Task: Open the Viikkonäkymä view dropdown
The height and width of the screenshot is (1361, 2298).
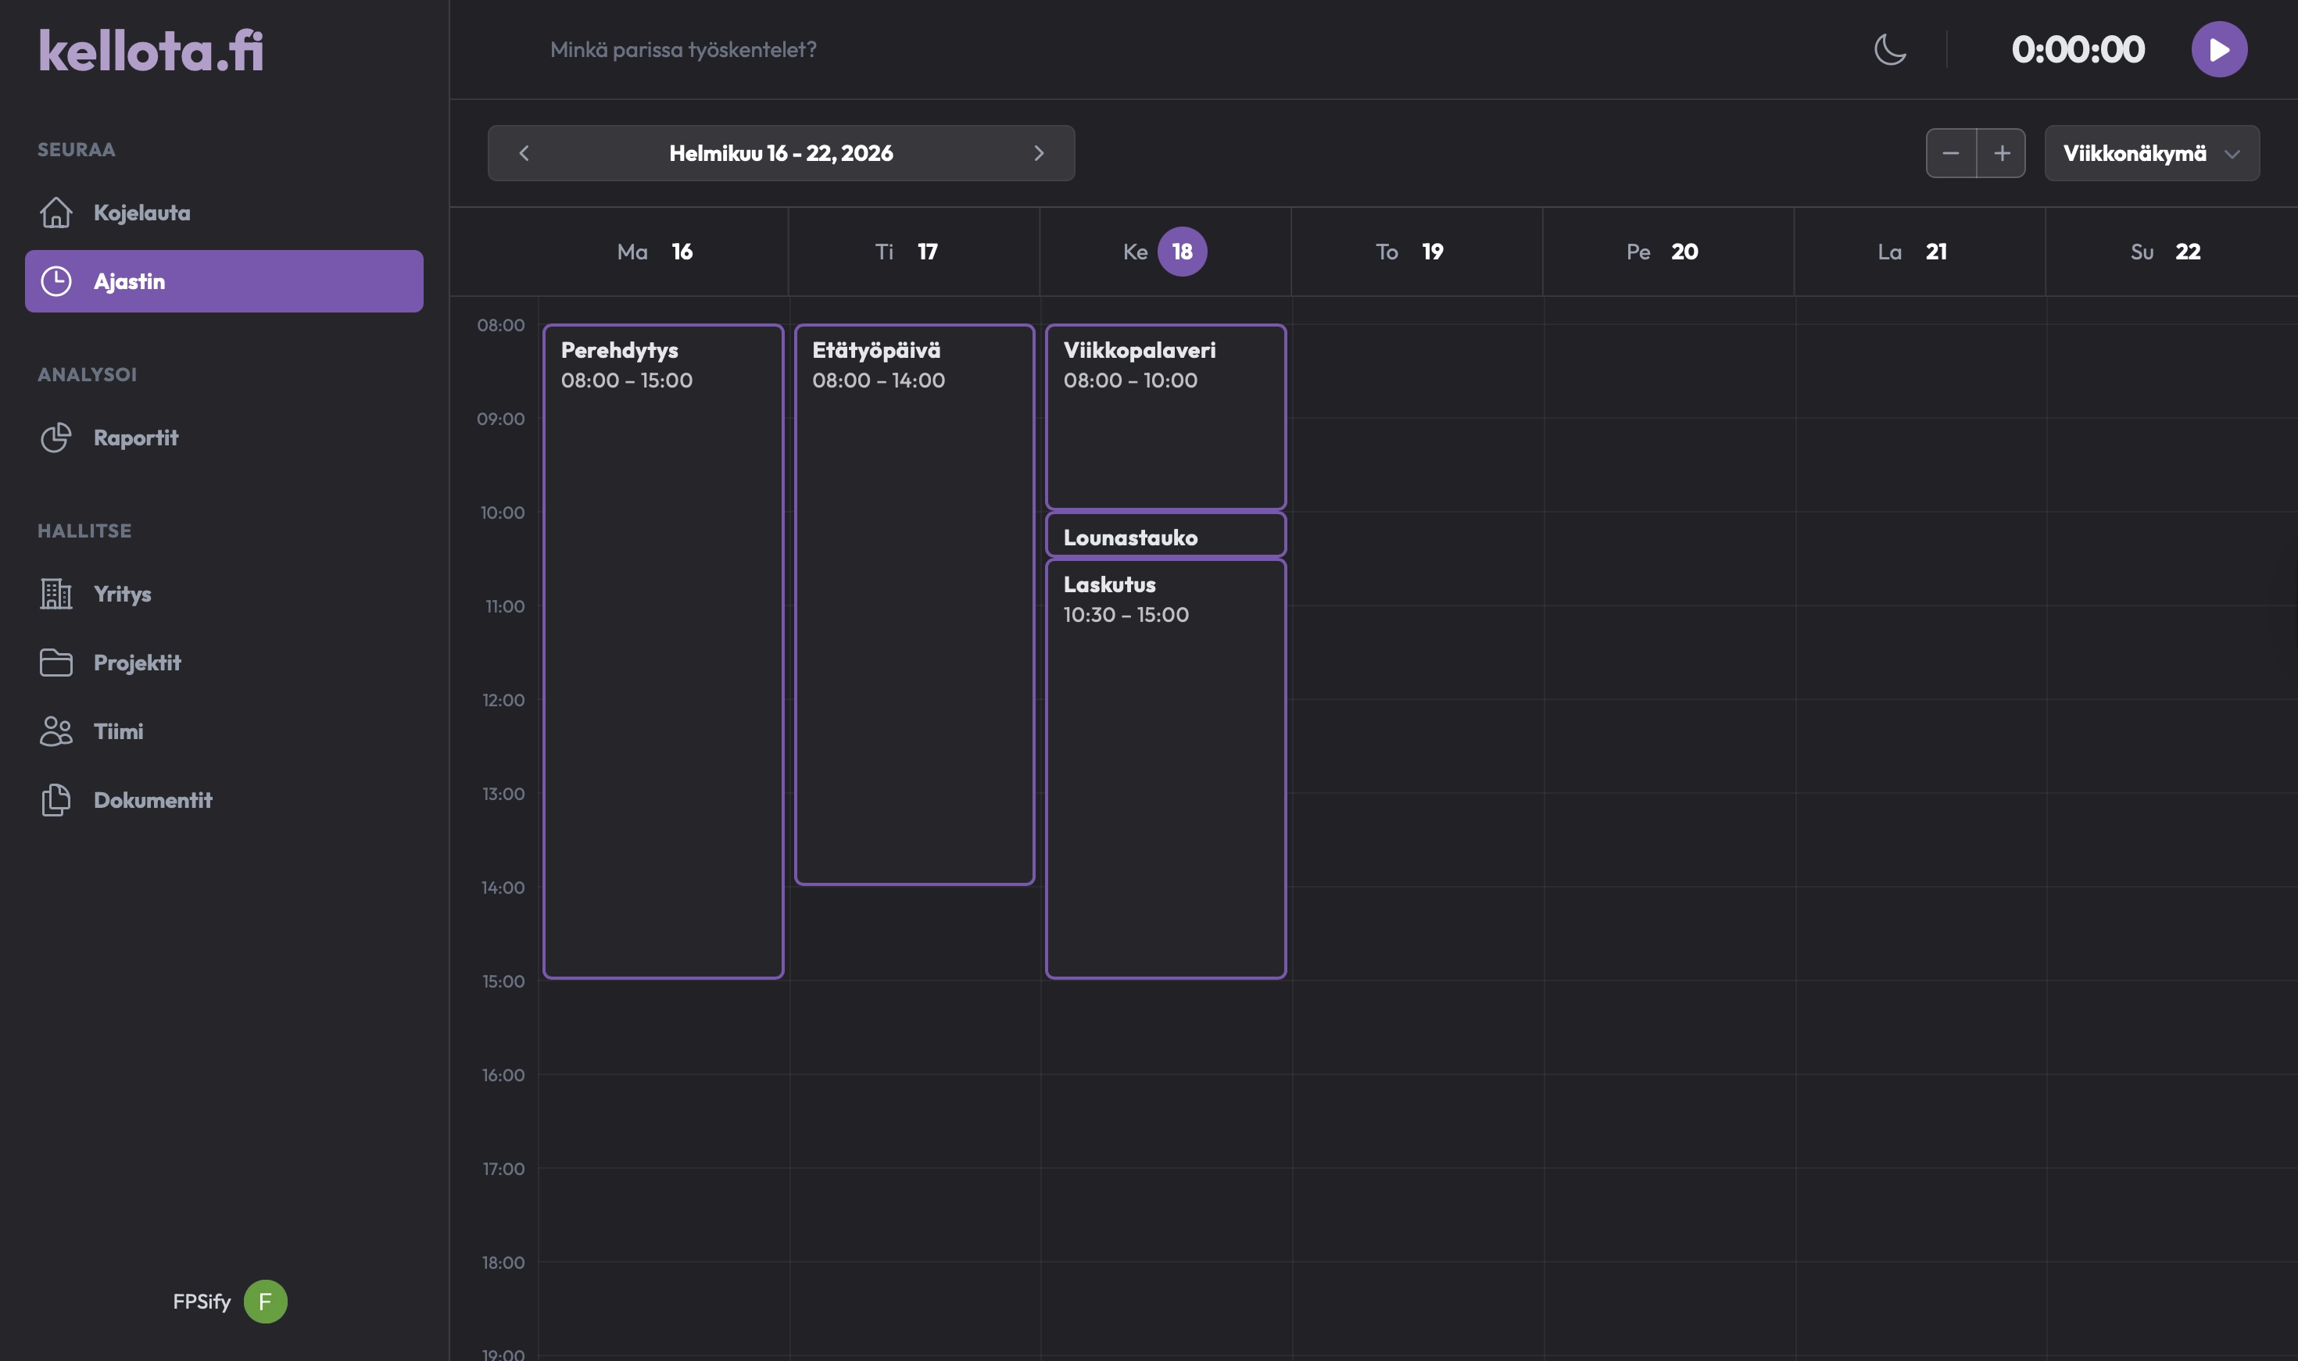Action: tap(2151, 153)
